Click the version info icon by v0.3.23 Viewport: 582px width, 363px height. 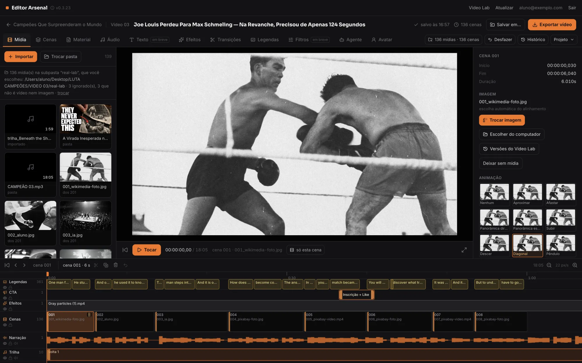pos(52,8)
